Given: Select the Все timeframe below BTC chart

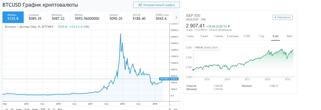Looking at the screenshot, I should [60, 109].
